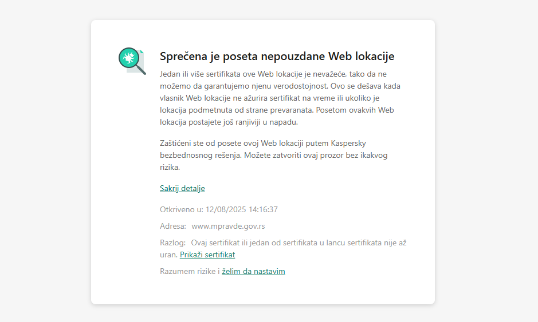
Task: Click the Razlog certificate reason text
Action: point(298,243)
